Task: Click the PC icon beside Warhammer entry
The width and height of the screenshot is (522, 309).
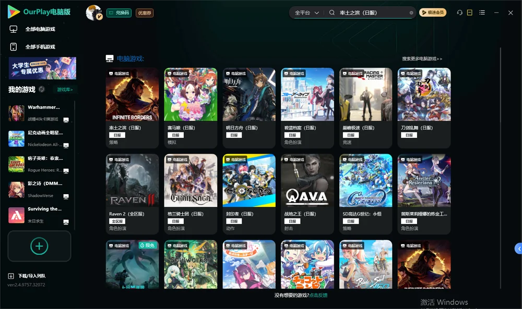Action: 66,120
